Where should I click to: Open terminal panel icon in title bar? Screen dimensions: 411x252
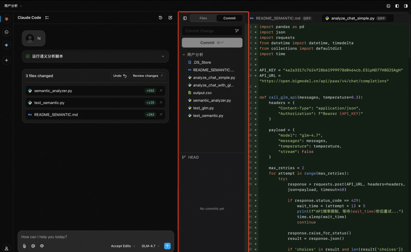point(389,6)
